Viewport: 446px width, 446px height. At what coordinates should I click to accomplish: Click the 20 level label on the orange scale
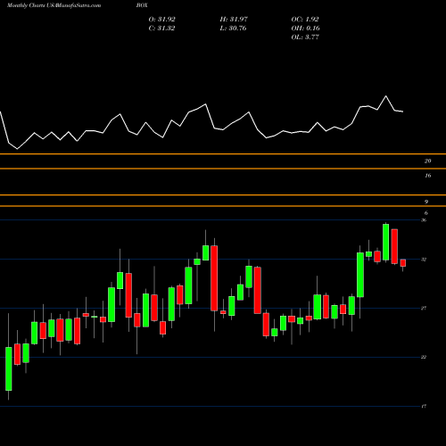[x=427, y=161]
